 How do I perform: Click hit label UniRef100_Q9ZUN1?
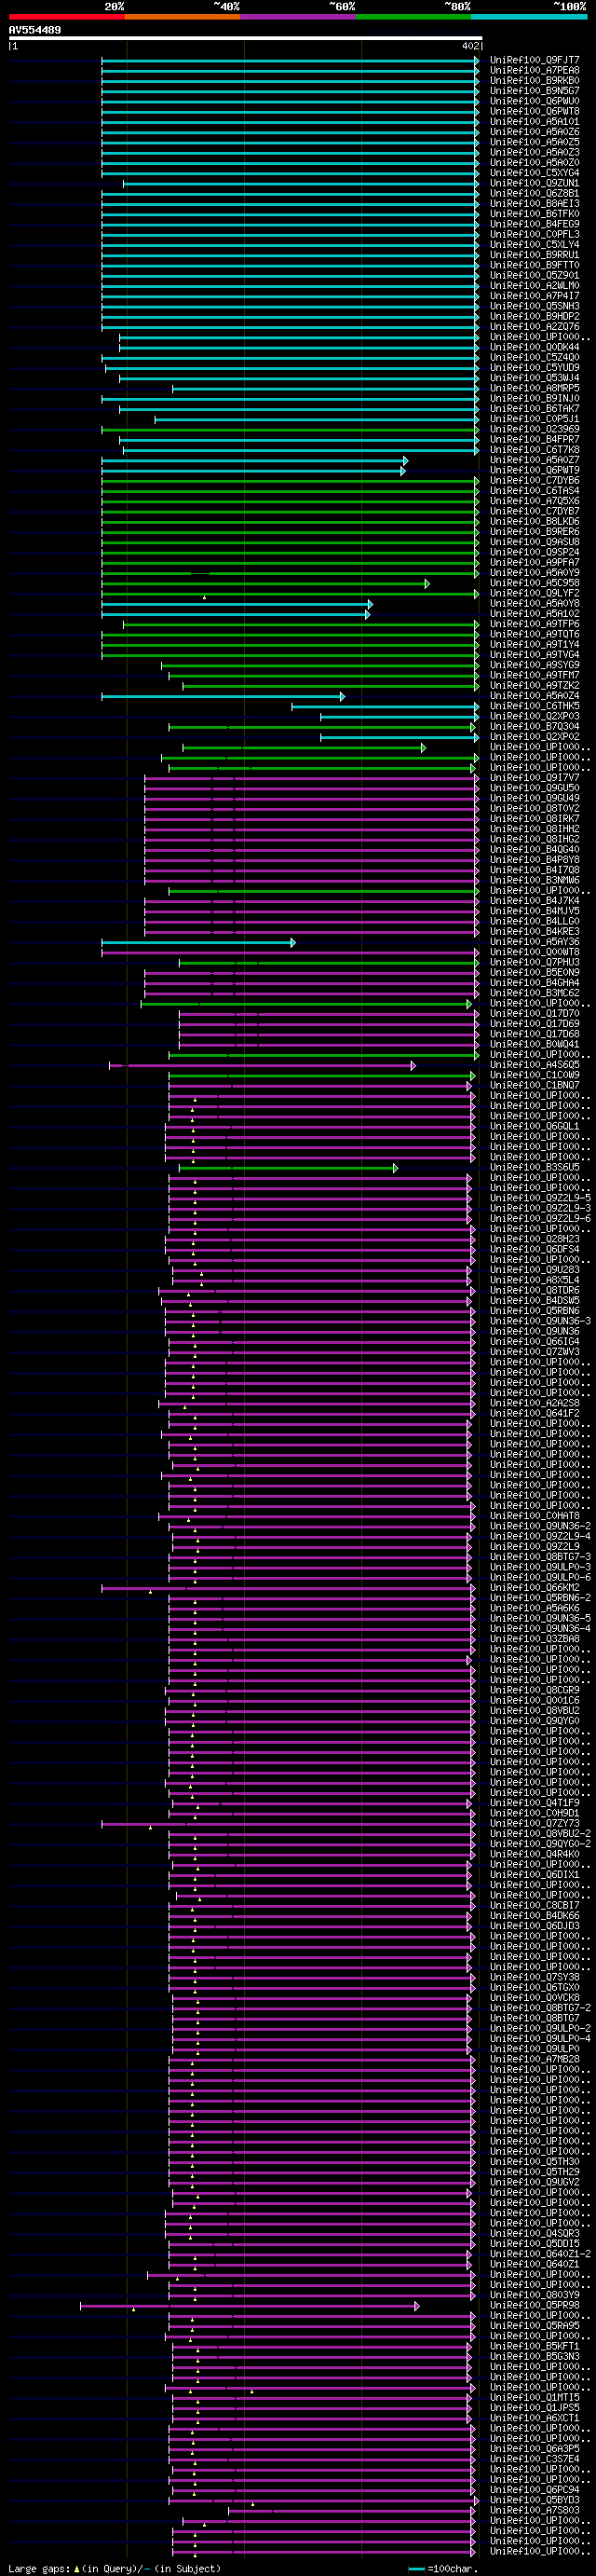(534, 183)
